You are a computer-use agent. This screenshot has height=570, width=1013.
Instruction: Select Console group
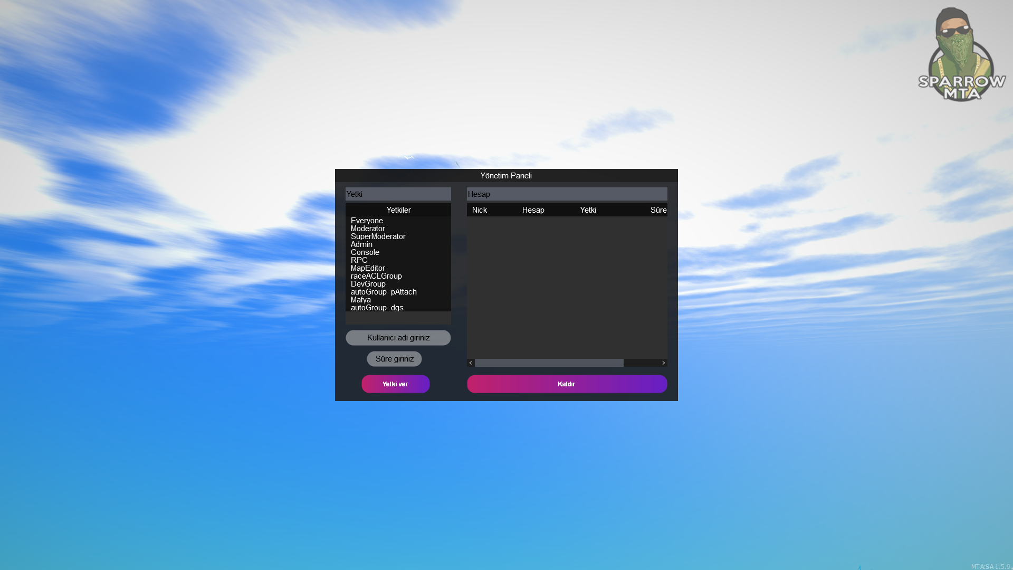[398, 252]
